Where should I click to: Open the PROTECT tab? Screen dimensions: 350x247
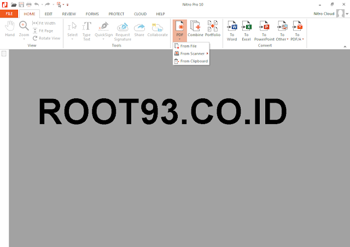(116, 14)
